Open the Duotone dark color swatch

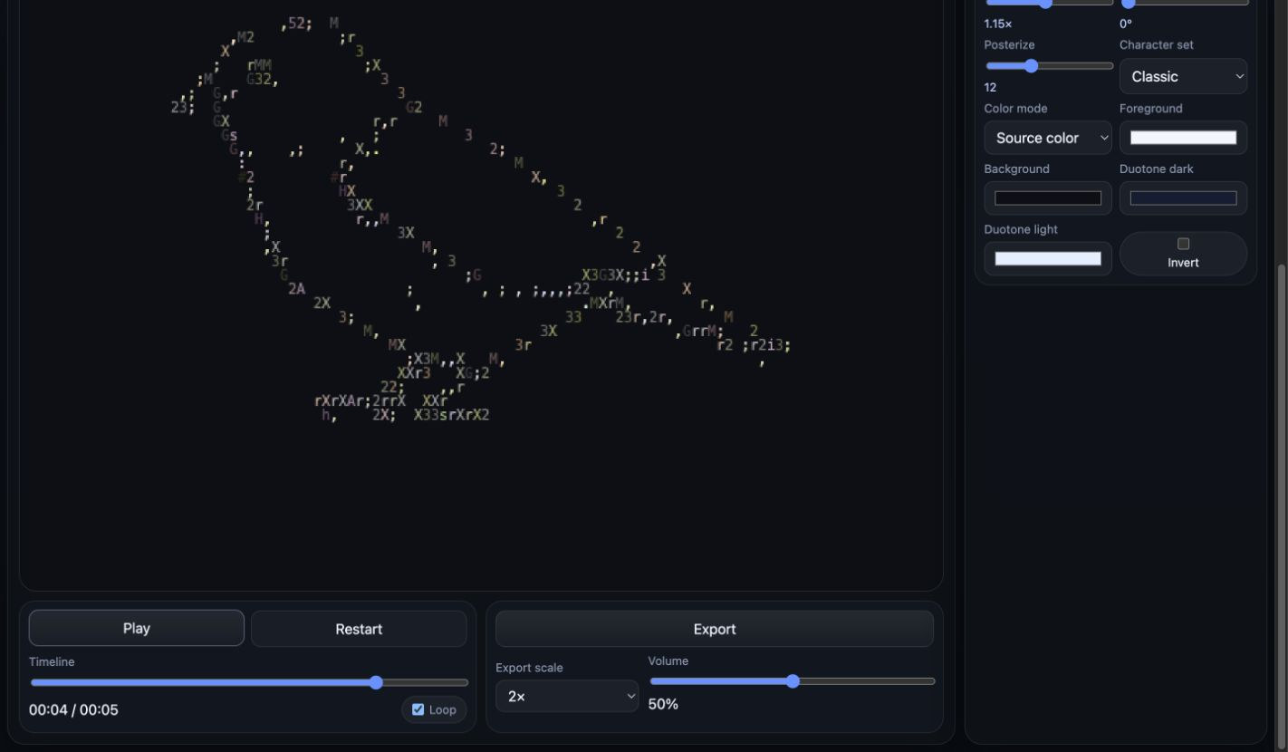coord(1183,198)
